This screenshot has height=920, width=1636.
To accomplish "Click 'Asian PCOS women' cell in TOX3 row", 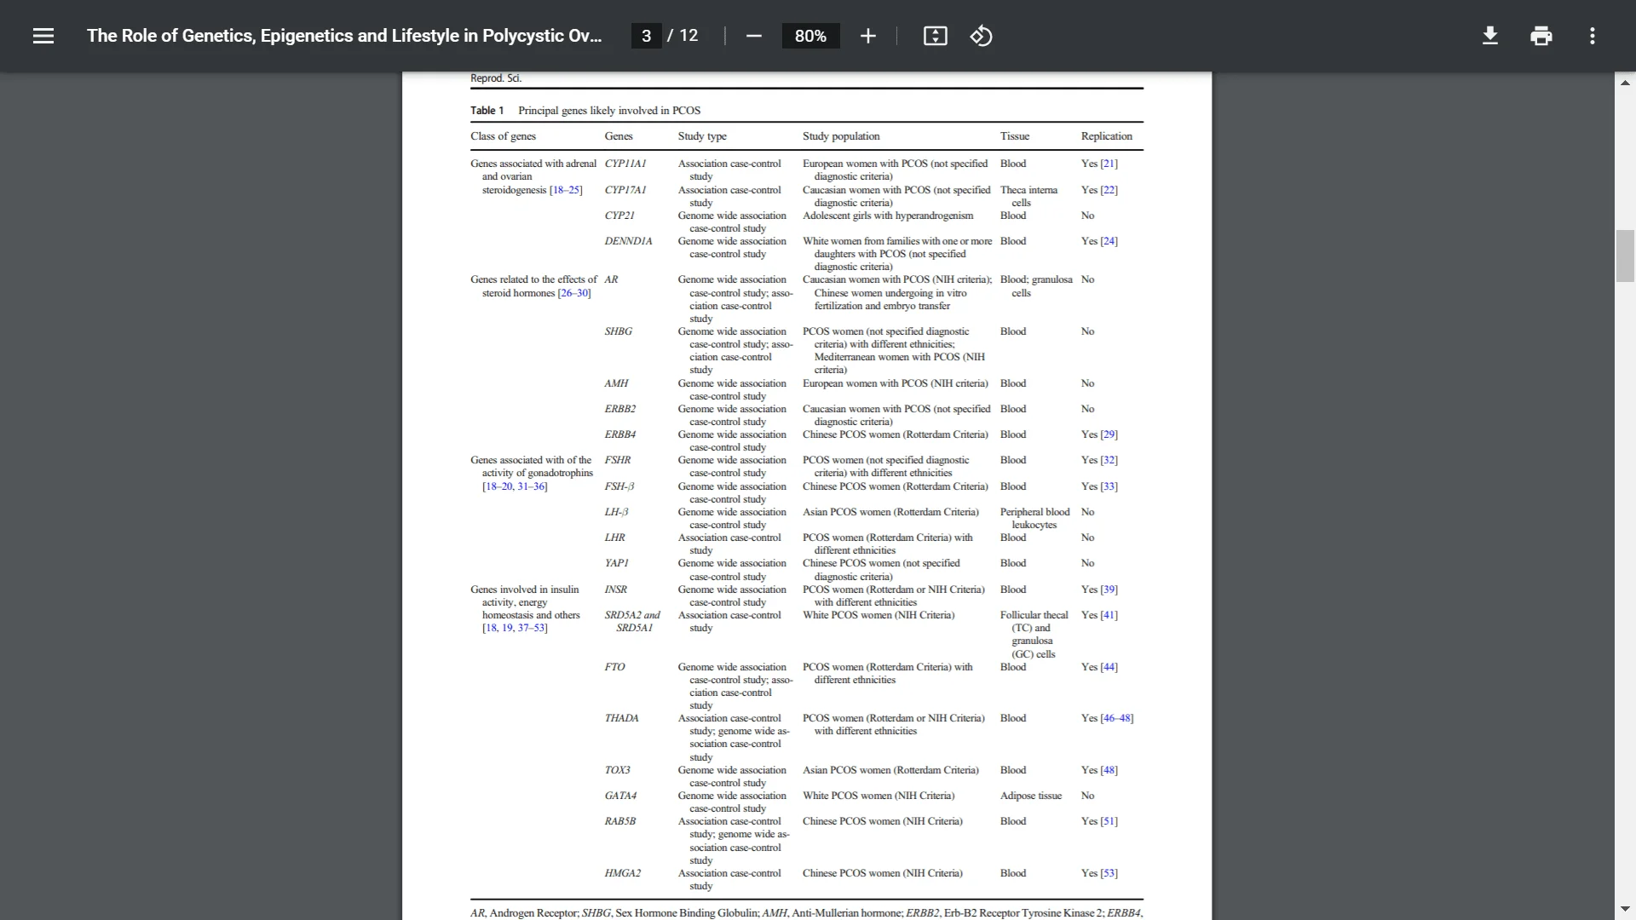I will point(890,770).
